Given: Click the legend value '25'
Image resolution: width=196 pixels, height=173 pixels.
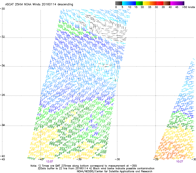Looking at the screenshot, I should [x=149, y=7].
